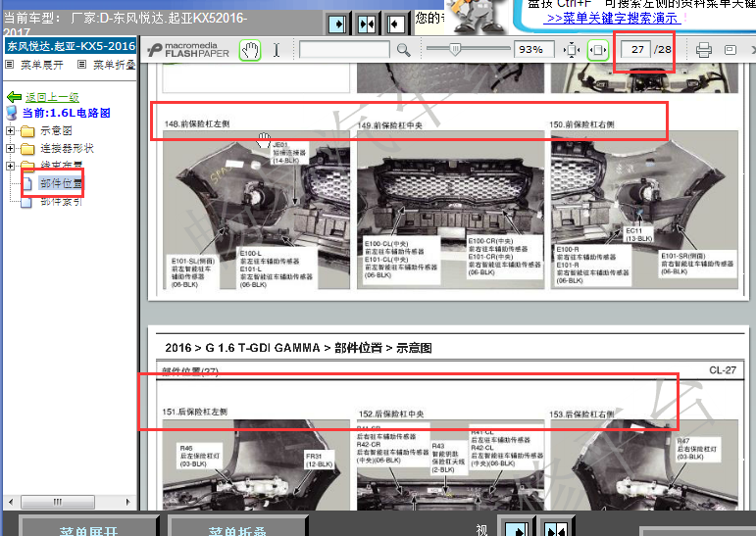Click the top collapse-left panel arrow button
The image size is (756, 536).
[x=396, y=24]
